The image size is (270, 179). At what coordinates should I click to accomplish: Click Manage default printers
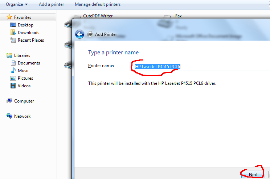click(x=98, y=4)
